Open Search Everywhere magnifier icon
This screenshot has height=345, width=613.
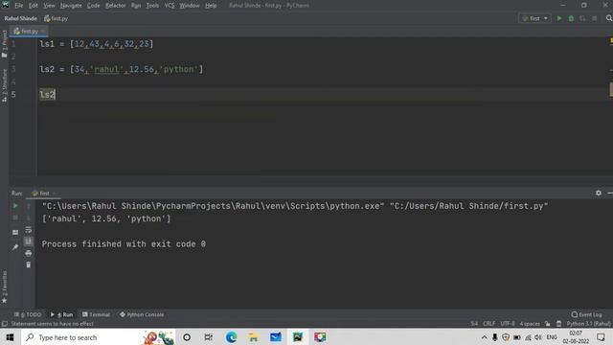pyautogui.click(x=609, y=18)
